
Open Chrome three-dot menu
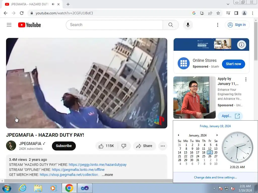coord(252,13)
